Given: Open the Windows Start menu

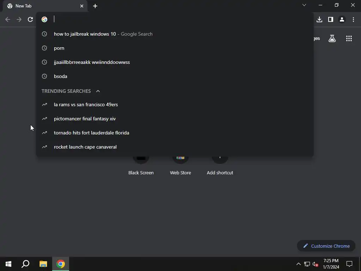Looking at the screenshot, I should (x=8, y=264).
